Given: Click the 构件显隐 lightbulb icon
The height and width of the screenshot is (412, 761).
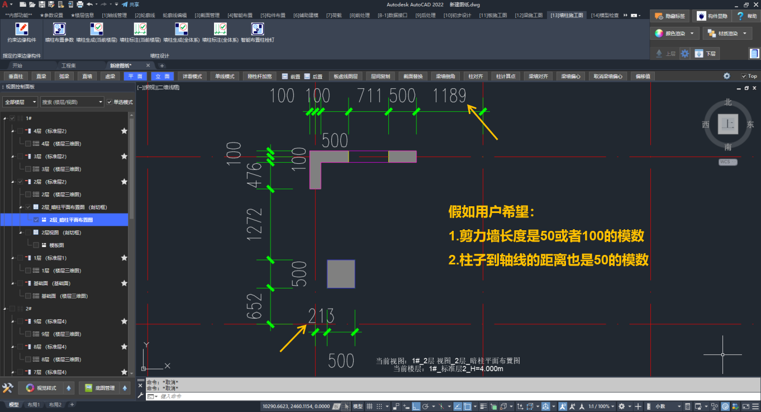Looking at the screenshot, I should pos(701,16).
